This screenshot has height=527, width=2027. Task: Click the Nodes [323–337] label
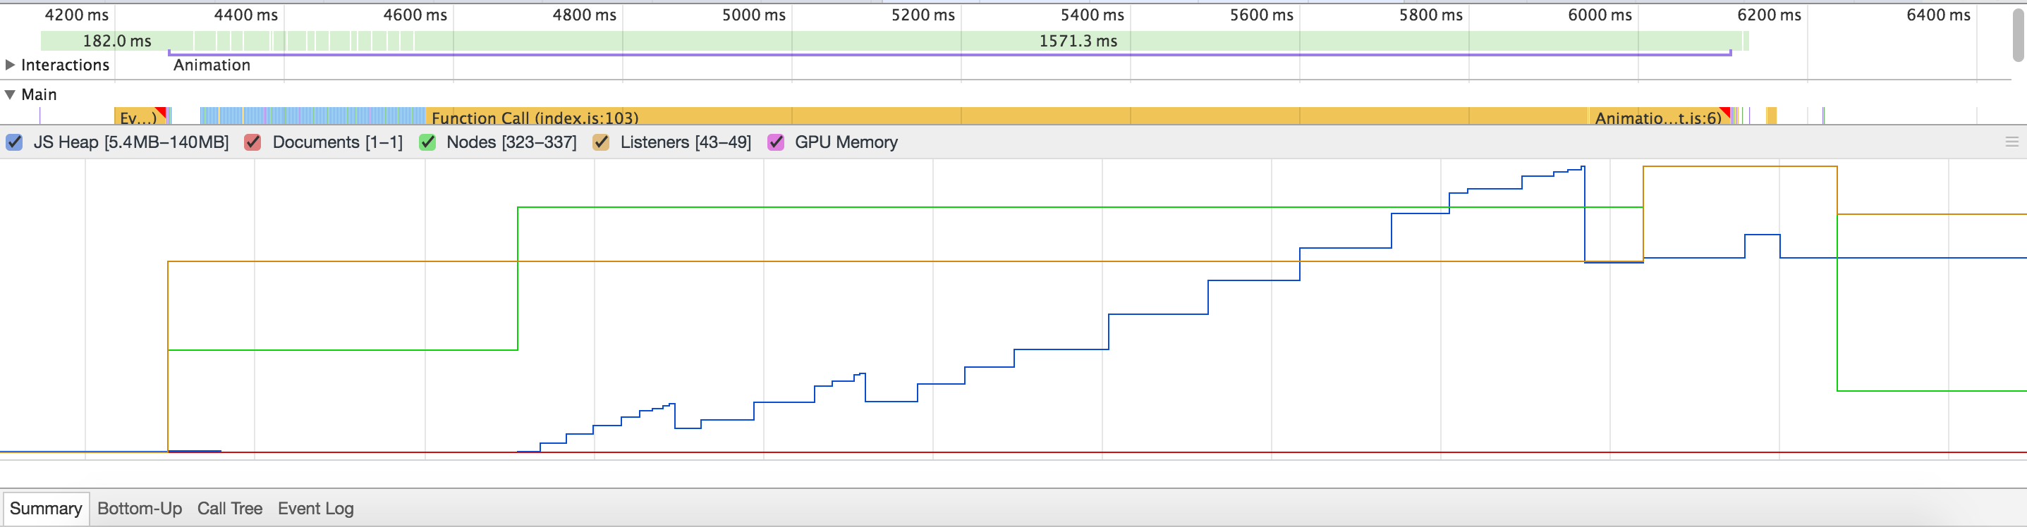[511, 142]
